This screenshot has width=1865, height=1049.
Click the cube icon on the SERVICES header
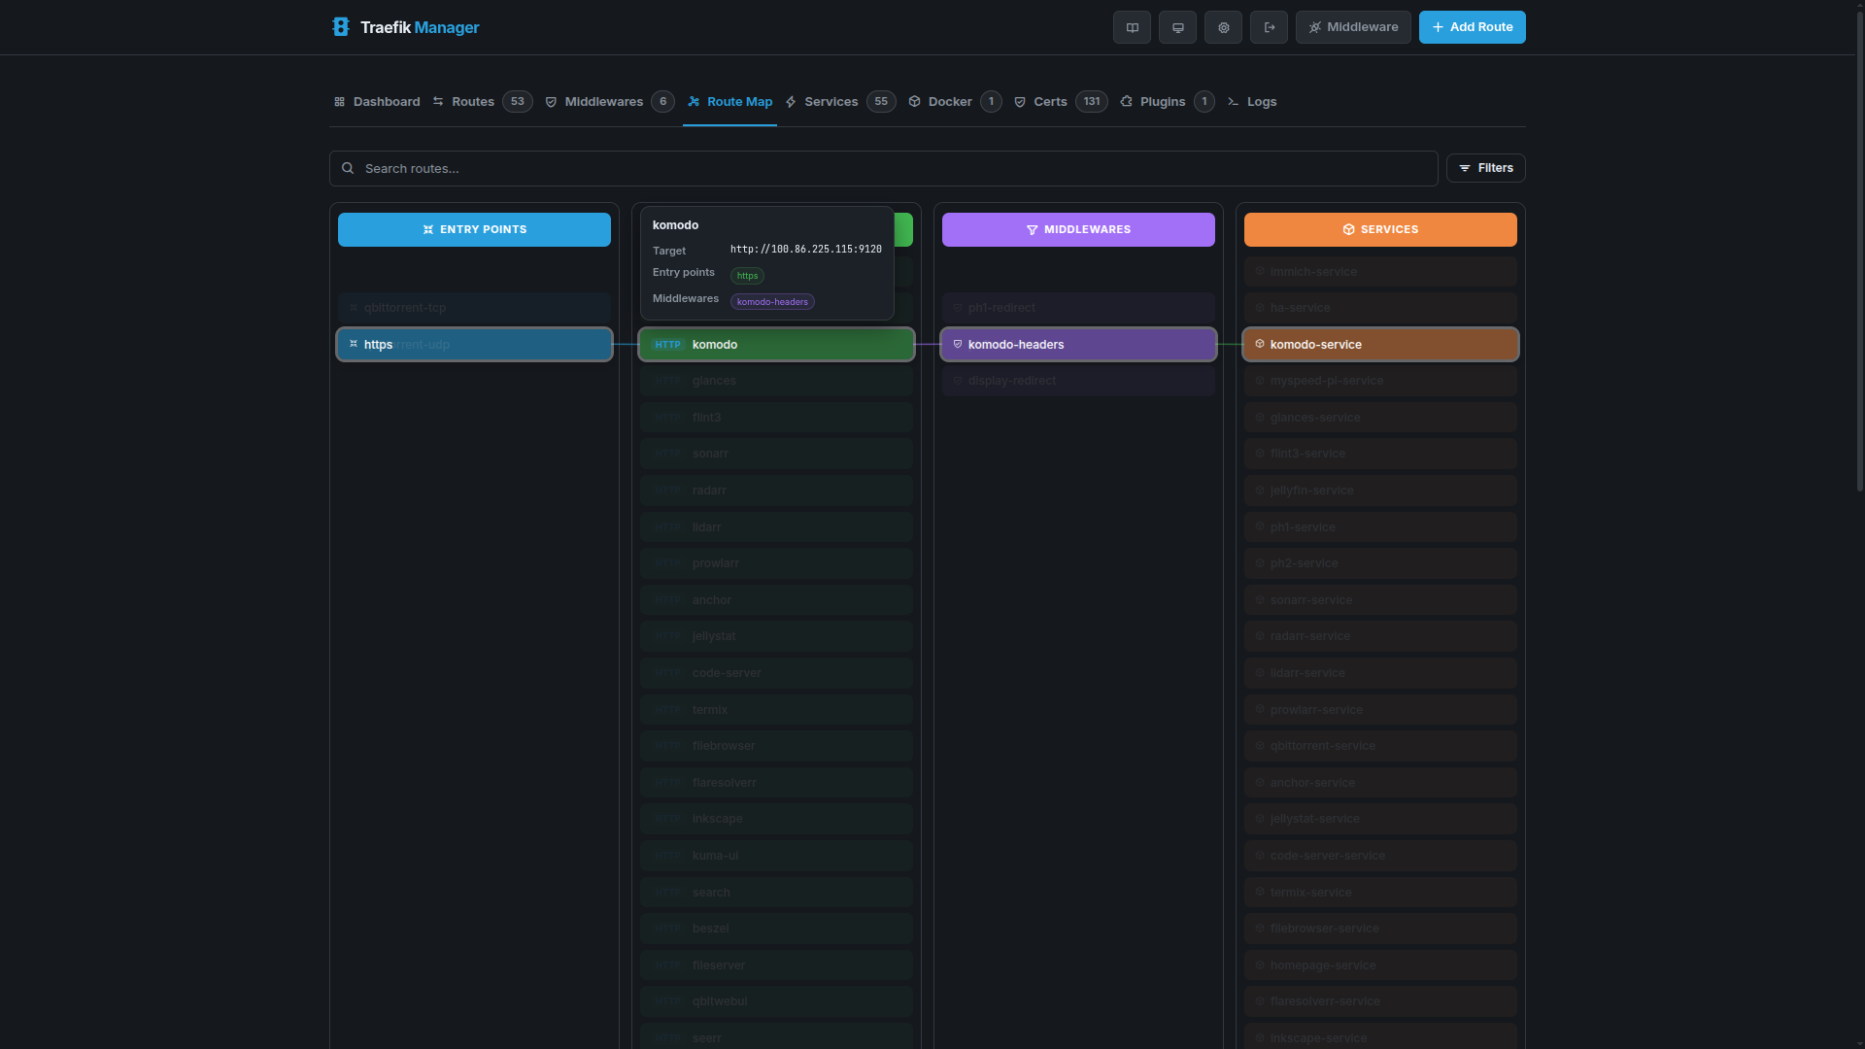(1349, 229)
